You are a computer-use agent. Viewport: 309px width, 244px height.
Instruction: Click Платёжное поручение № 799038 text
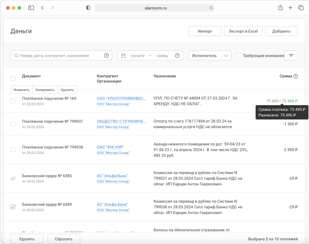(x=53, y=147)
